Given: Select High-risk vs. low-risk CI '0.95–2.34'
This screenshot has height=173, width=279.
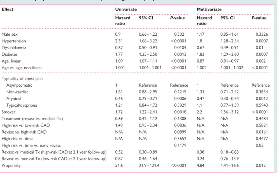Looking at the screenshot, I should (x=148, y=125).
